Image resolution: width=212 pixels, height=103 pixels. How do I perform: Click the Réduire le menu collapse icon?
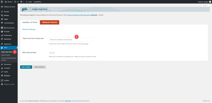point(2,84)
